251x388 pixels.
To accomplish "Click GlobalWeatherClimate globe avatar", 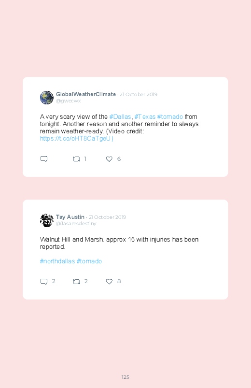I will pos(47,98).
